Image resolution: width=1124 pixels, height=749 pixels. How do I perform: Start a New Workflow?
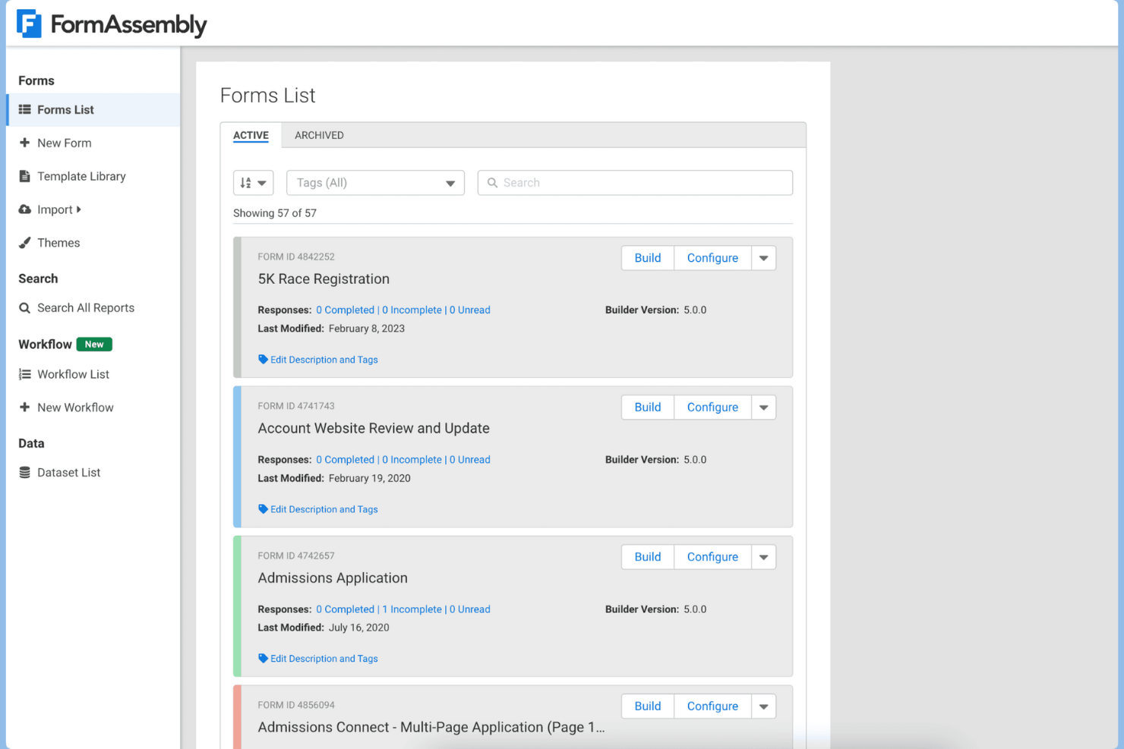pyautogui.click(x=25, y=408)
